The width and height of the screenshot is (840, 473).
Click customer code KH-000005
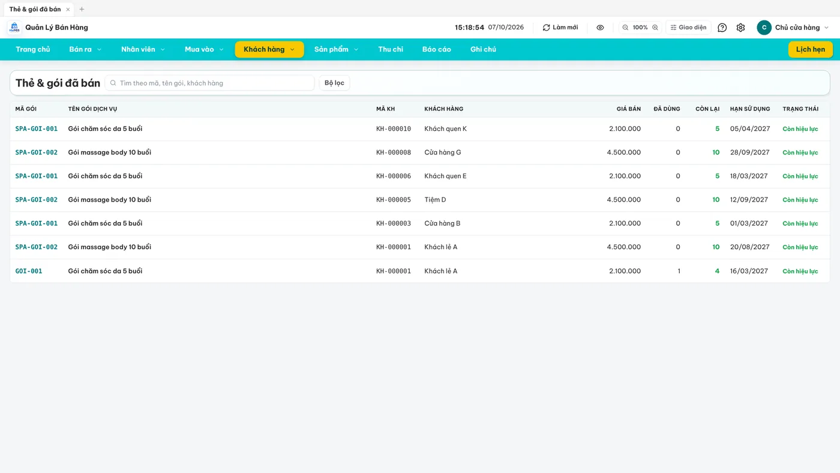pos(394,200)
